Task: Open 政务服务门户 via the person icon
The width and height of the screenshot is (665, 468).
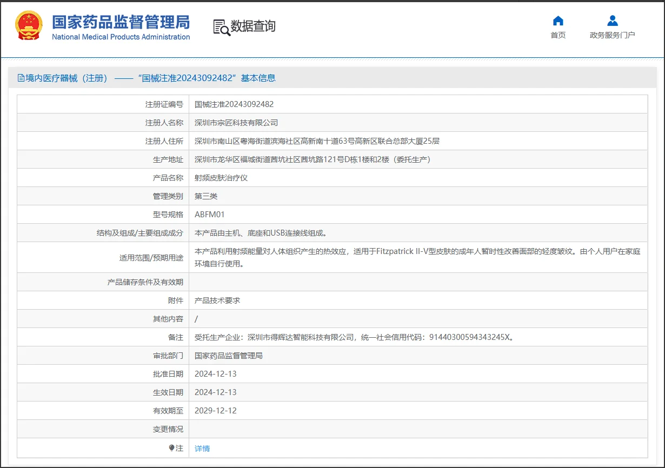Action: coord(612,20)
